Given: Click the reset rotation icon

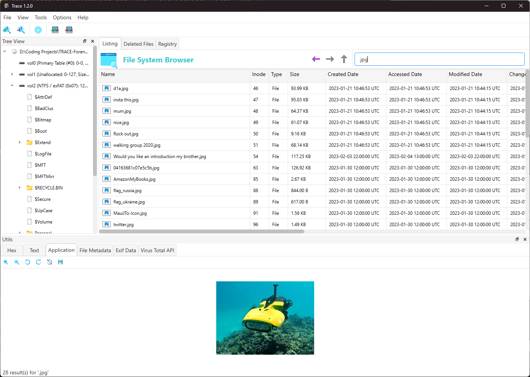Looking at the screenshot, I should tap(50, 262).
